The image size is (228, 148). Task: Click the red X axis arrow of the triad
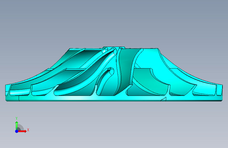(x=22, y=131)
